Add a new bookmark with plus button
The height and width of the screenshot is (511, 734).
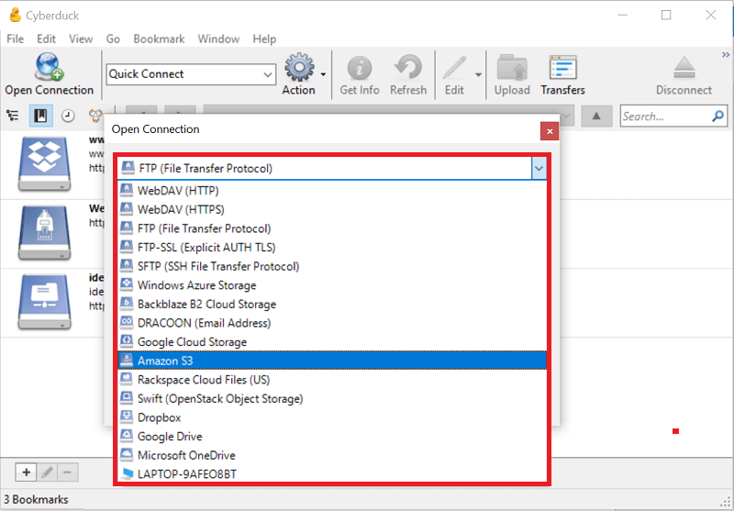pyautogui.click(x=27, y=472)
